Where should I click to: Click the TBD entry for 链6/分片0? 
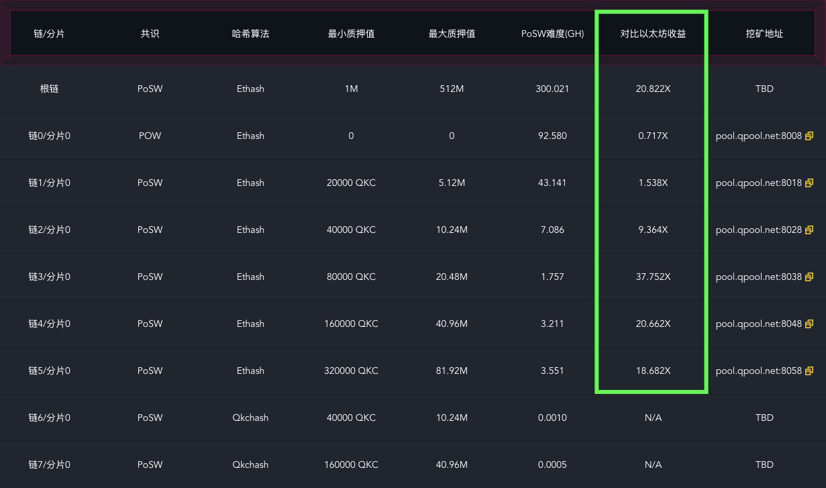coord(764,418)
